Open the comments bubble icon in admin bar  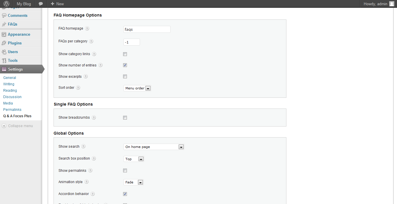[41, 4]
